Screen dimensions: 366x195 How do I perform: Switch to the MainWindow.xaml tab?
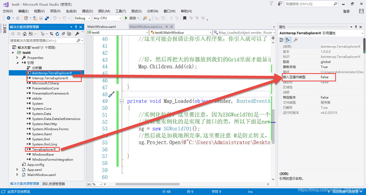pyautogui.click(x=102, y=27)
